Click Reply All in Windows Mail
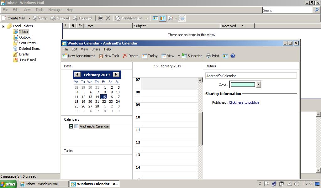The height and width of the screenshot is (188, 321). click(x=60, y=18)
